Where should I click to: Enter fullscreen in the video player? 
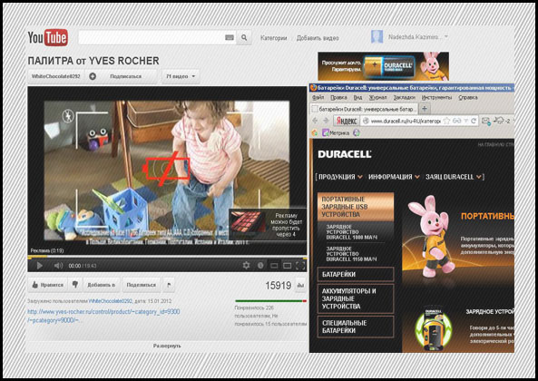300,266
